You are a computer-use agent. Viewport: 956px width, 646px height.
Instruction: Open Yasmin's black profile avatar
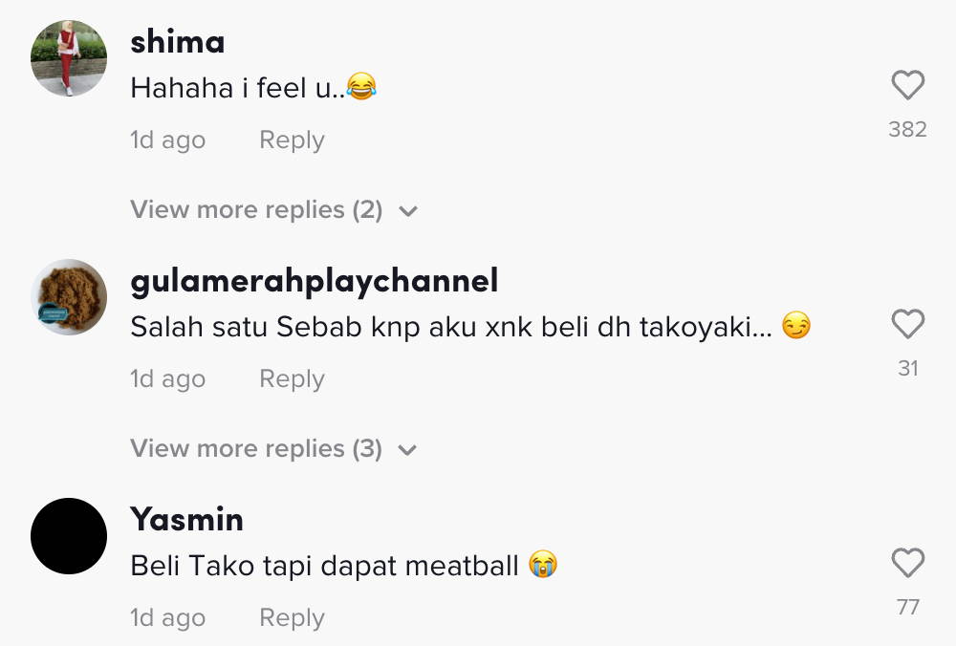(x=69, y=536)
